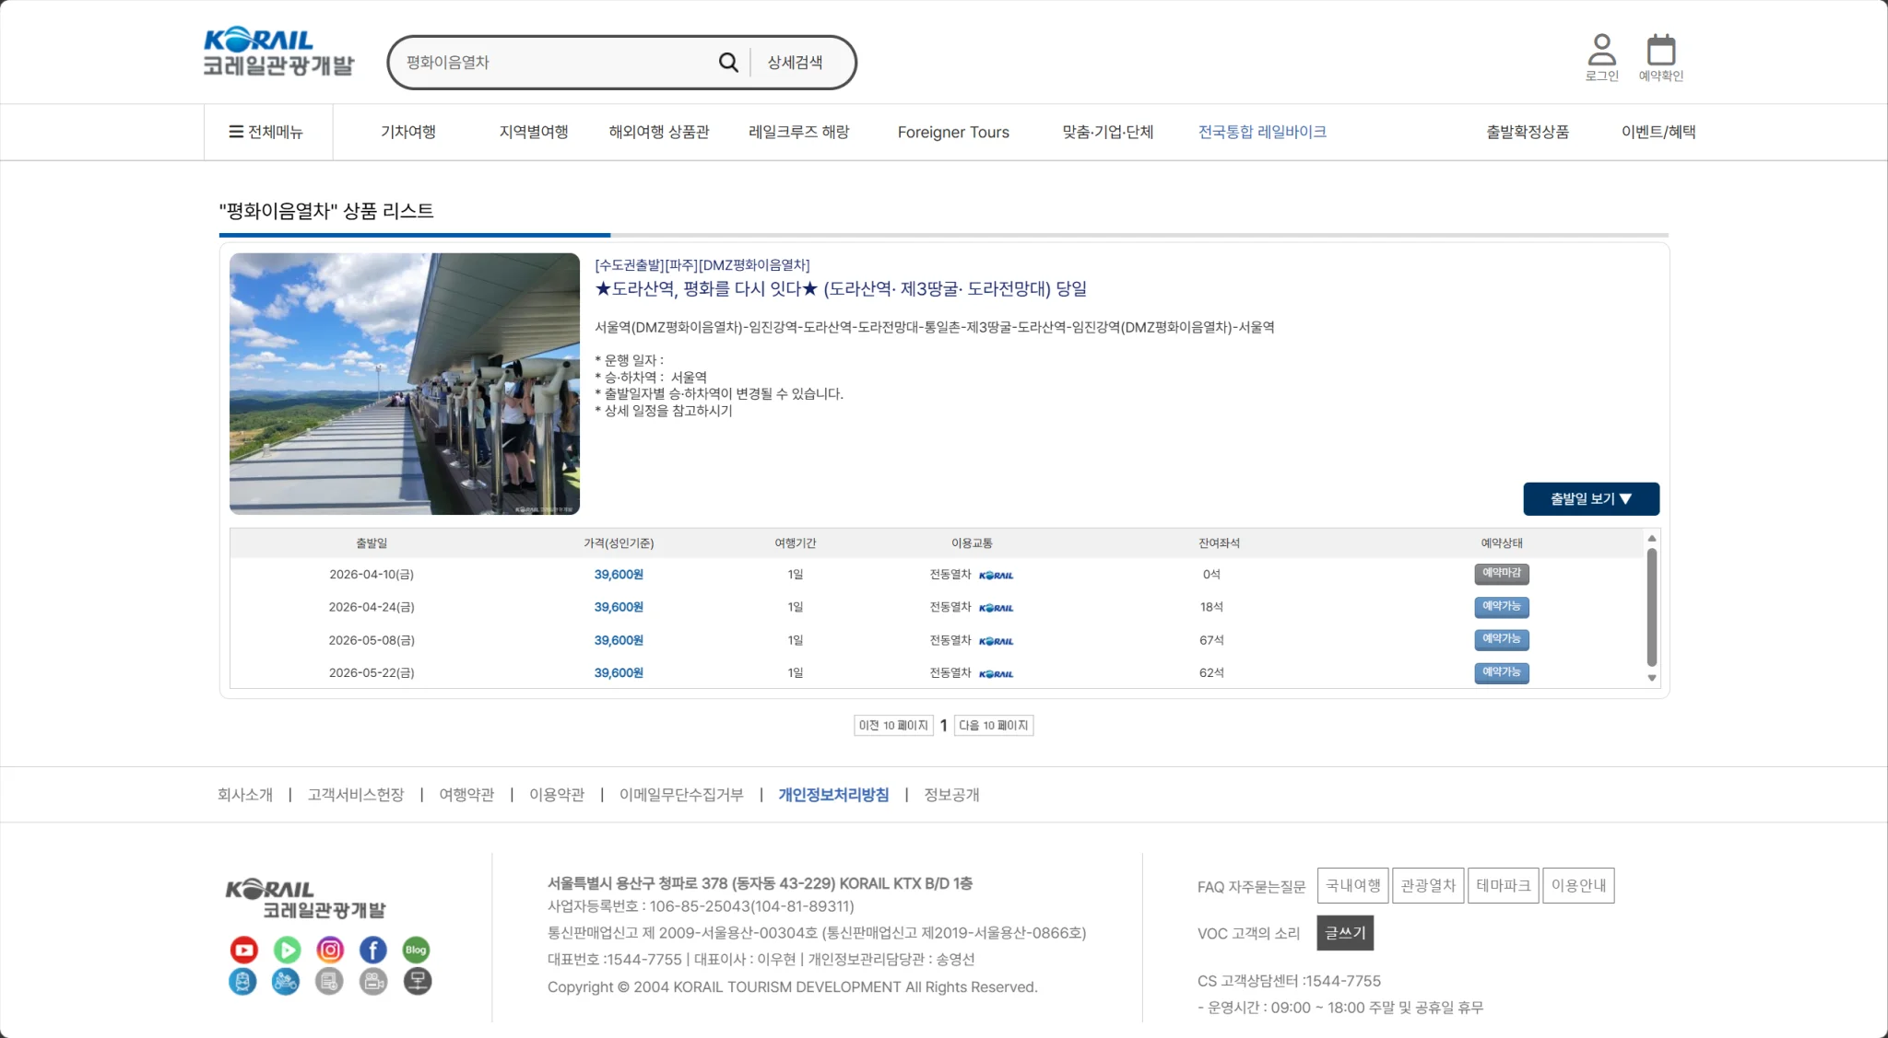
Task: Open the green Blog icon
Action: [416, 950]
